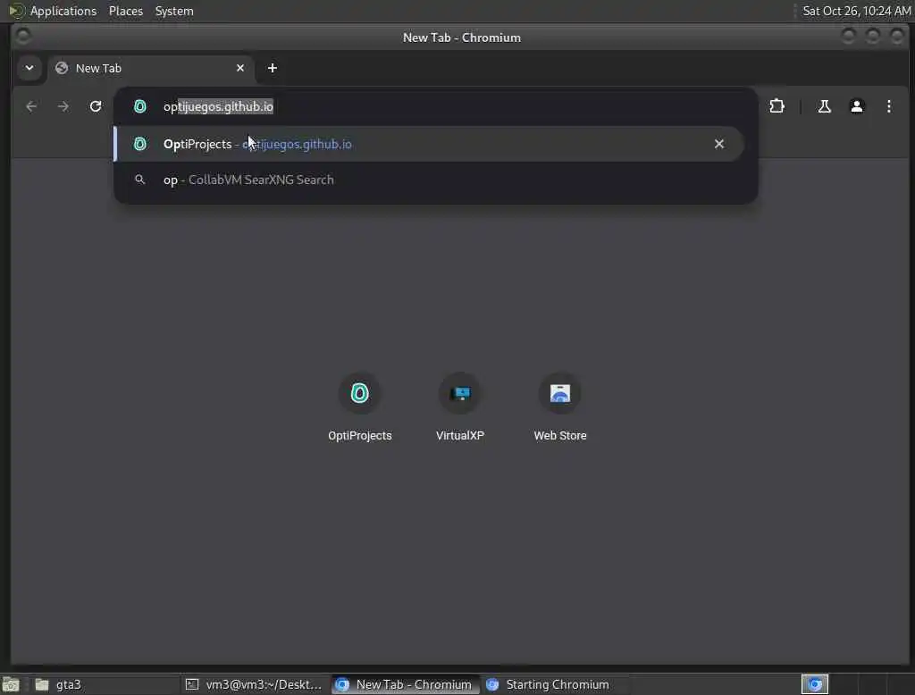Click the browser forward arrow
This screenshot has height=695, width=915.
[x=63, y=106]
